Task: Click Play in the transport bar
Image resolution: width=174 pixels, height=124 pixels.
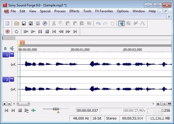Action: tap(33, 32)
